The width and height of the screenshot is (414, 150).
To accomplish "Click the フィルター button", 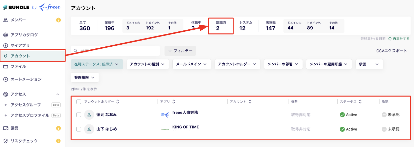I will coord(180,51).
